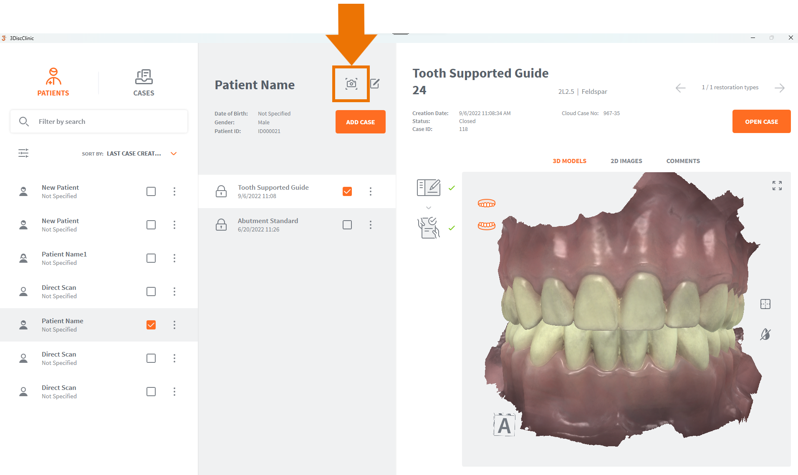This screenshot has height=475, width=798.
Task: Click the patient photo capture icon
Action: [351, 84]
